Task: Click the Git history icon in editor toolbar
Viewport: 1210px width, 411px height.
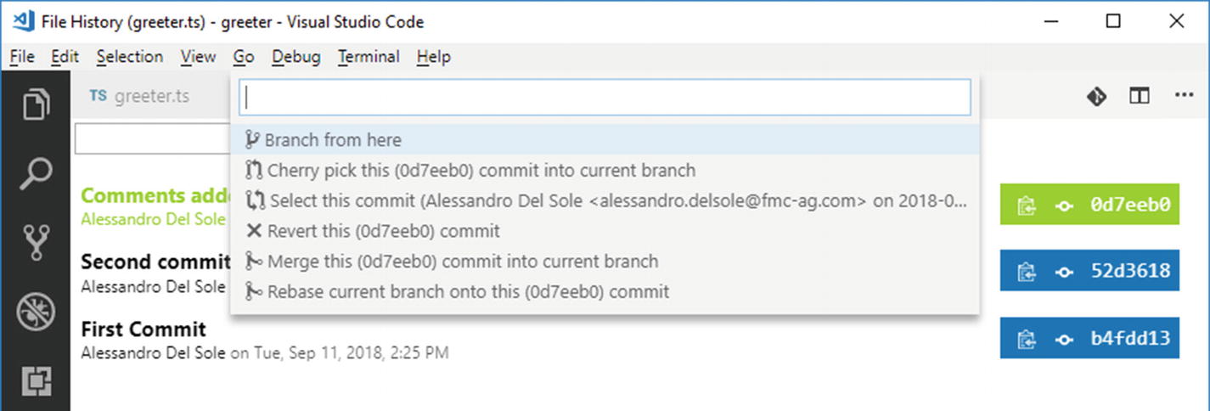Action: [1096, 96]
